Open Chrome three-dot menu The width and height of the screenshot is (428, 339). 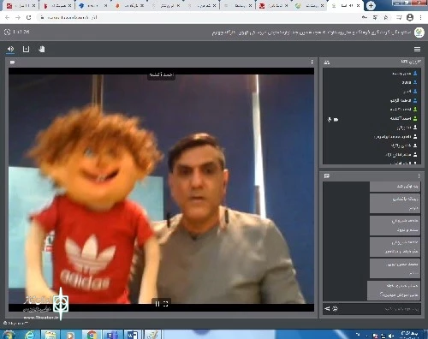click(420, 18)
